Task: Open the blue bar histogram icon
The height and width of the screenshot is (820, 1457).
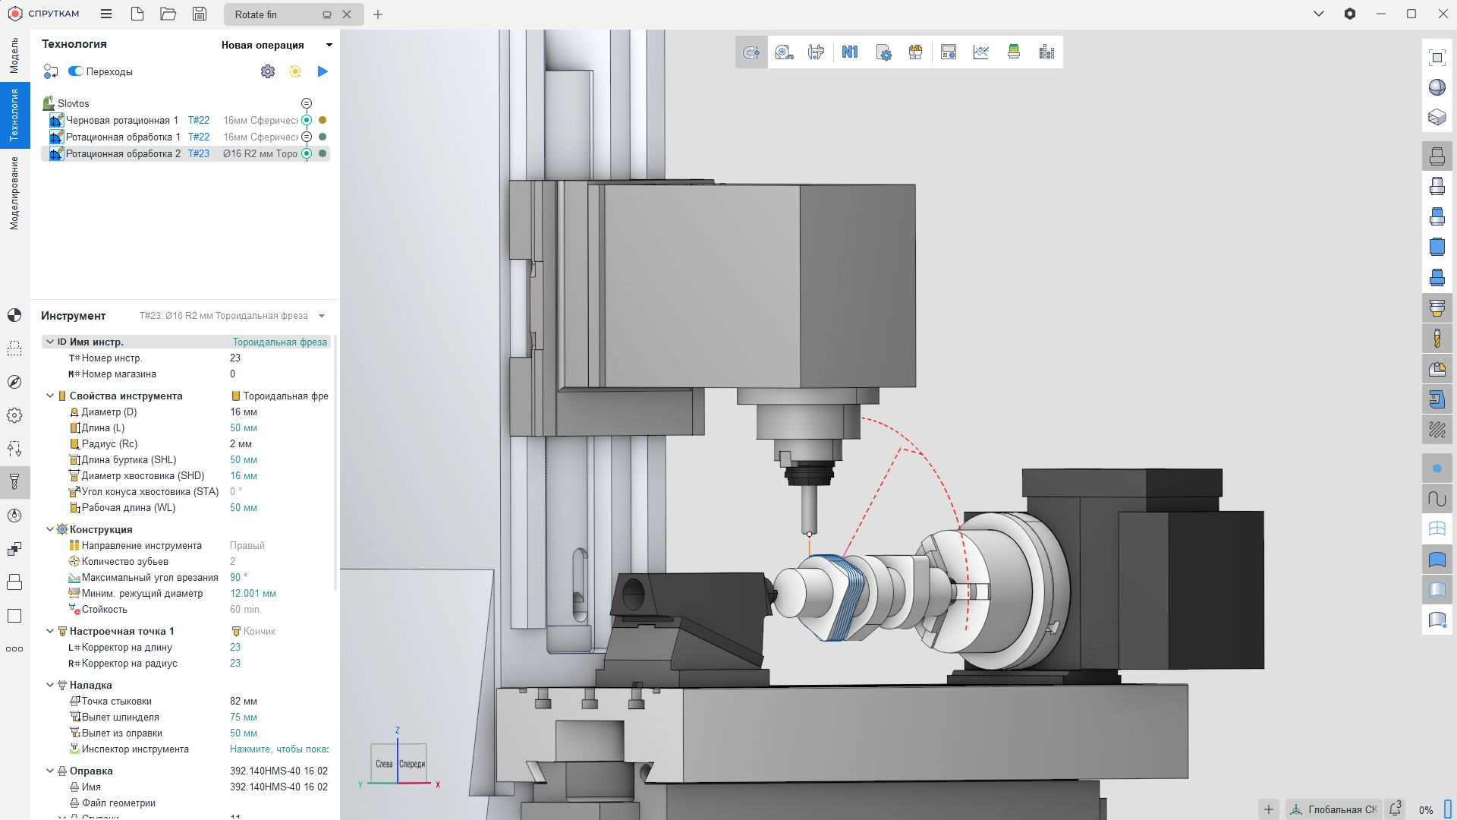Action: [1047, 52]
